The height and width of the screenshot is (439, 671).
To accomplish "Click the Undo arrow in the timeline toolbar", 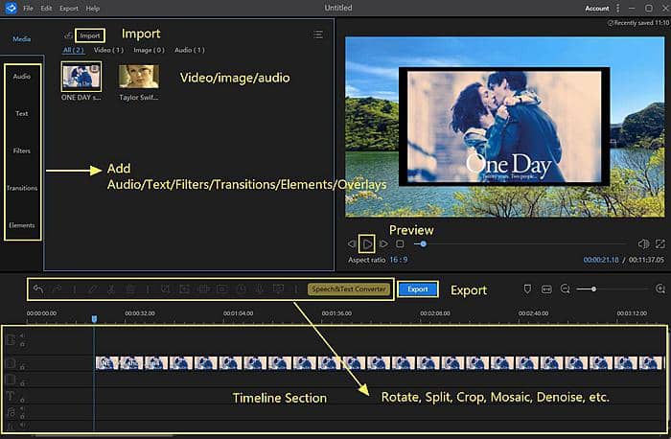I will tap(38, 289).
